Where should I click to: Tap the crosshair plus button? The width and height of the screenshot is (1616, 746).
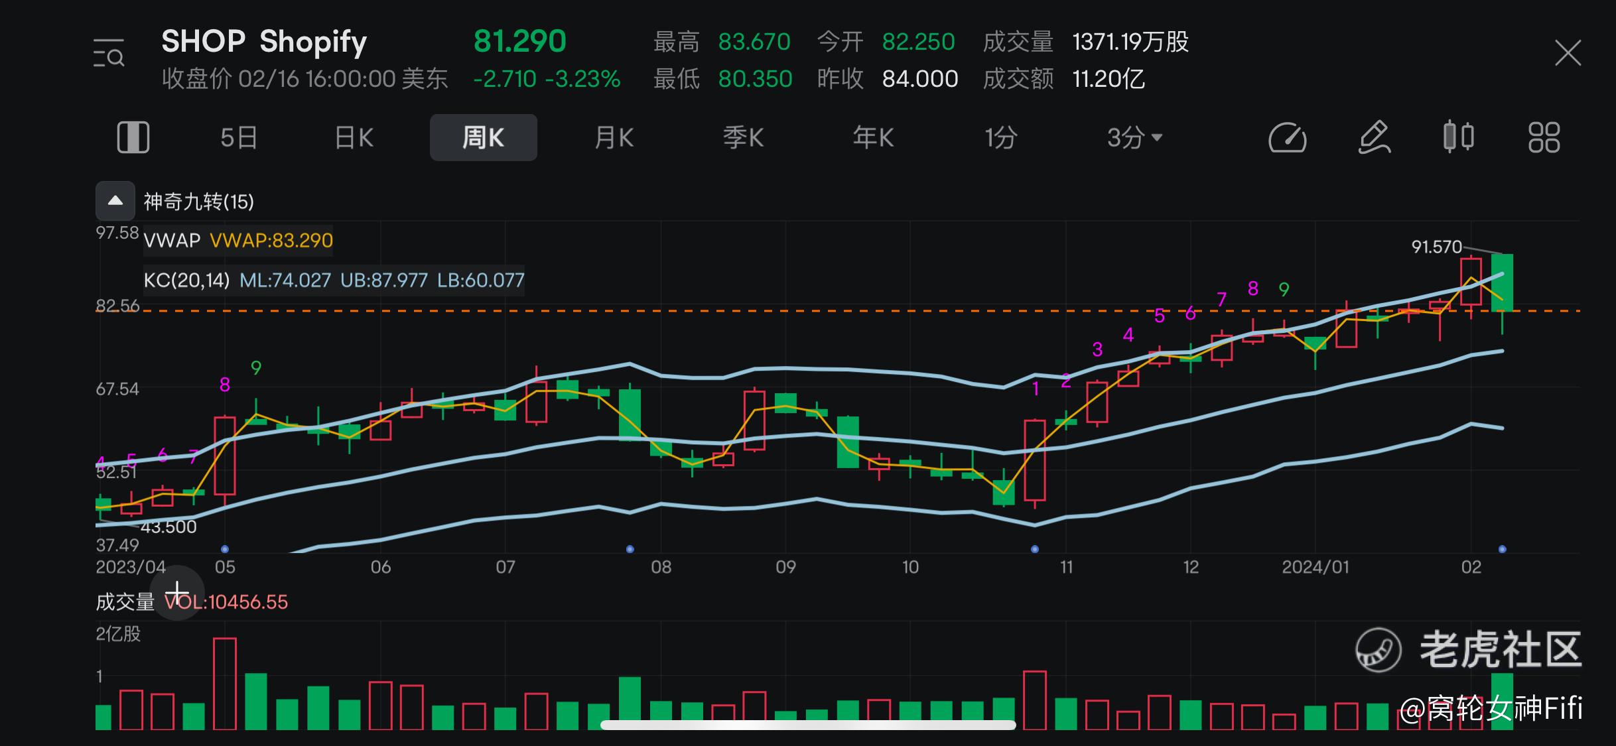coord(177,593)
